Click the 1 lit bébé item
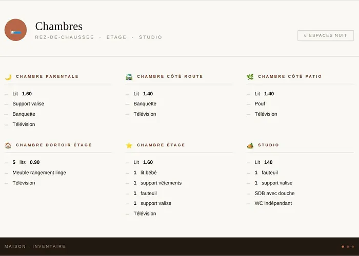Viewport: 359px width, 256px height. click(x=145, y=173)
